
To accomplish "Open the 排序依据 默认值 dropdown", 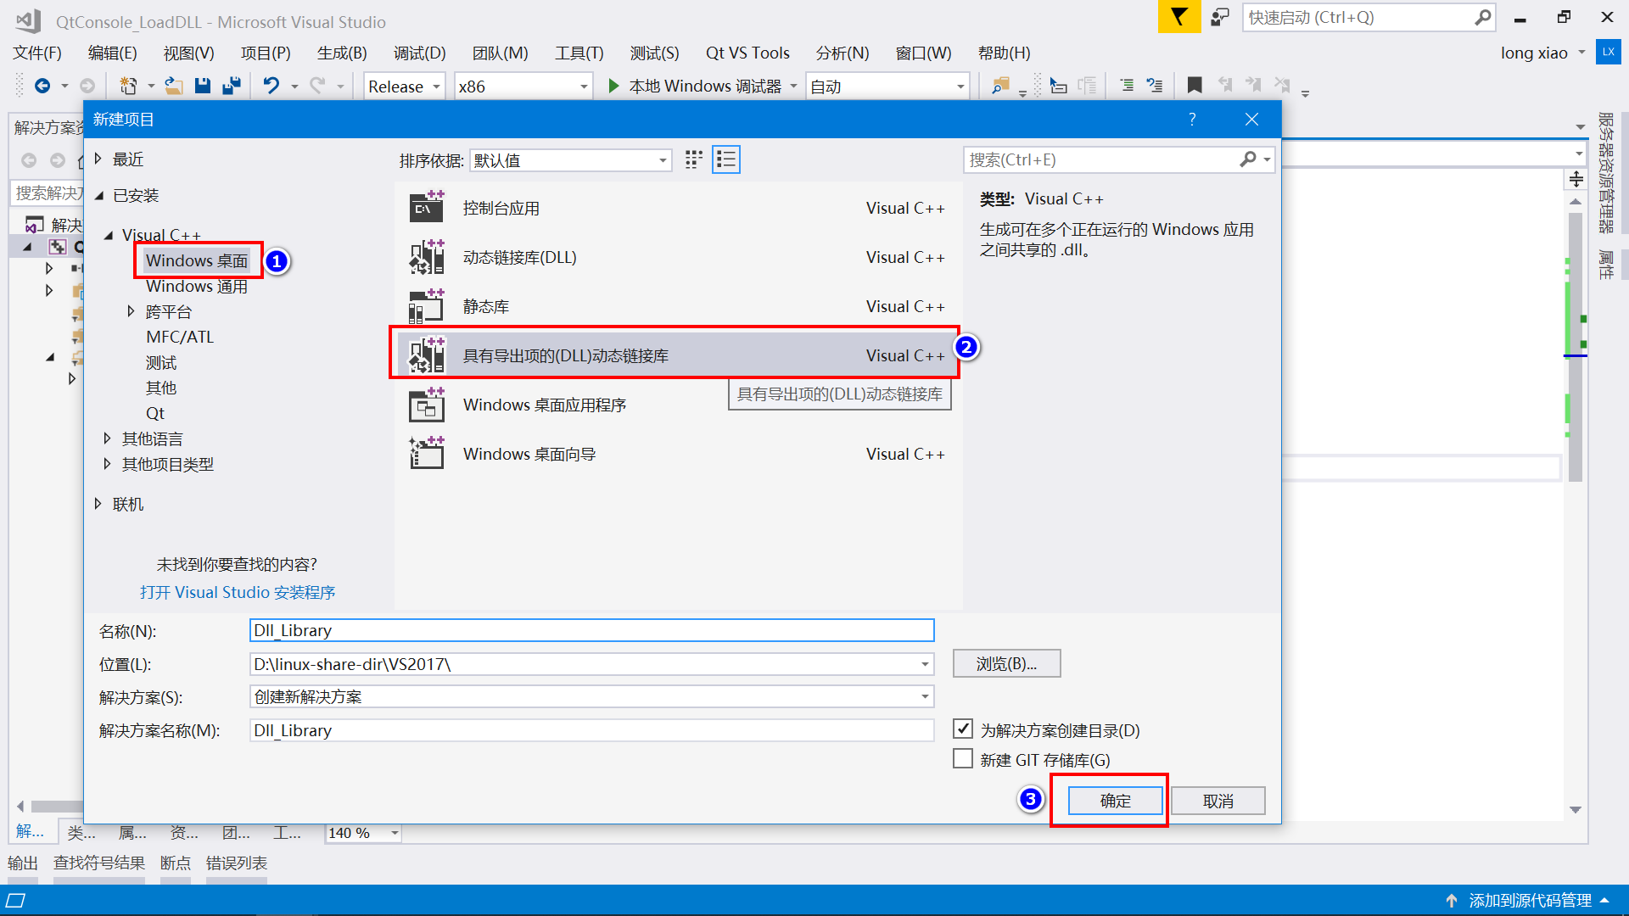I will coord(570,160).
